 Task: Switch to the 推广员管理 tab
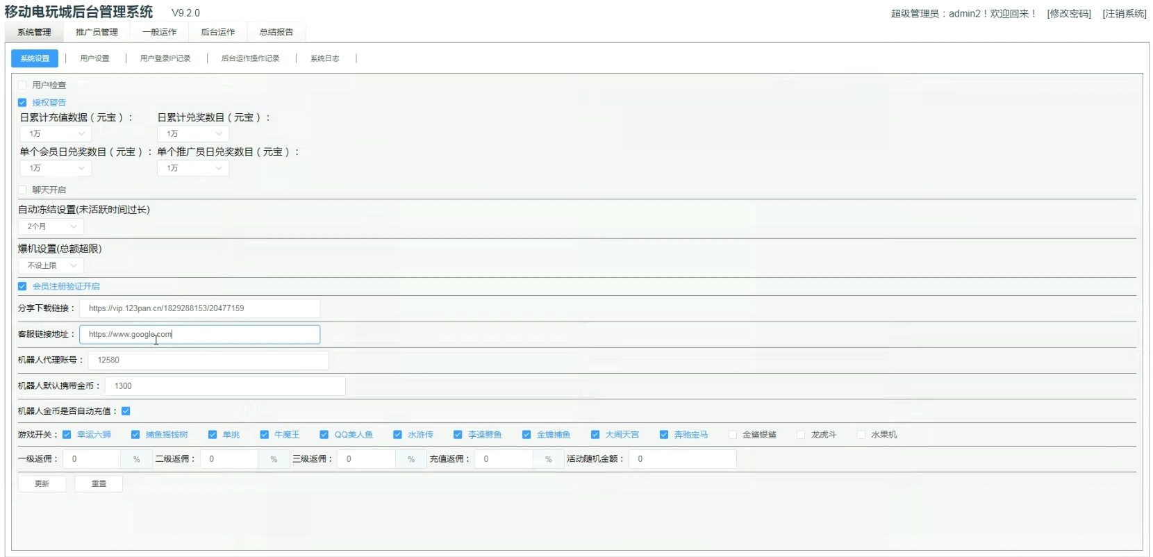pos(97,32)
